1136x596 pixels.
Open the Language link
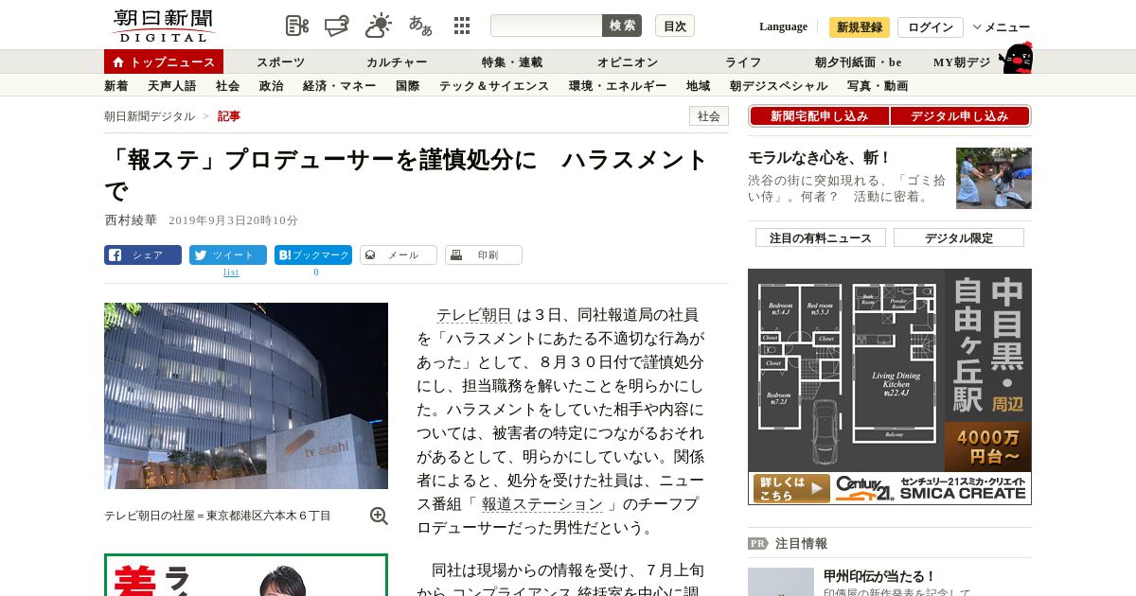click(x=783, y=26)
